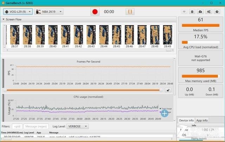Select the 28:44 screenshot thumbnail
This screenshot has height=142, width=225.
tap(104, 36)
